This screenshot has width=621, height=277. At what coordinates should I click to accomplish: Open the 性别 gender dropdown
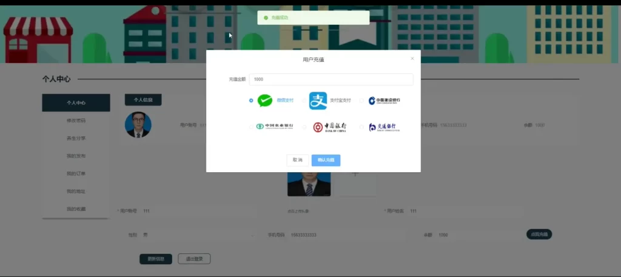pos(198,235)
